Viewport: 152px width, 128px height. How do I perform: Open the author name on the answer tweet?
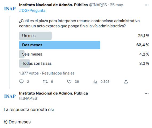pos(53,93)
